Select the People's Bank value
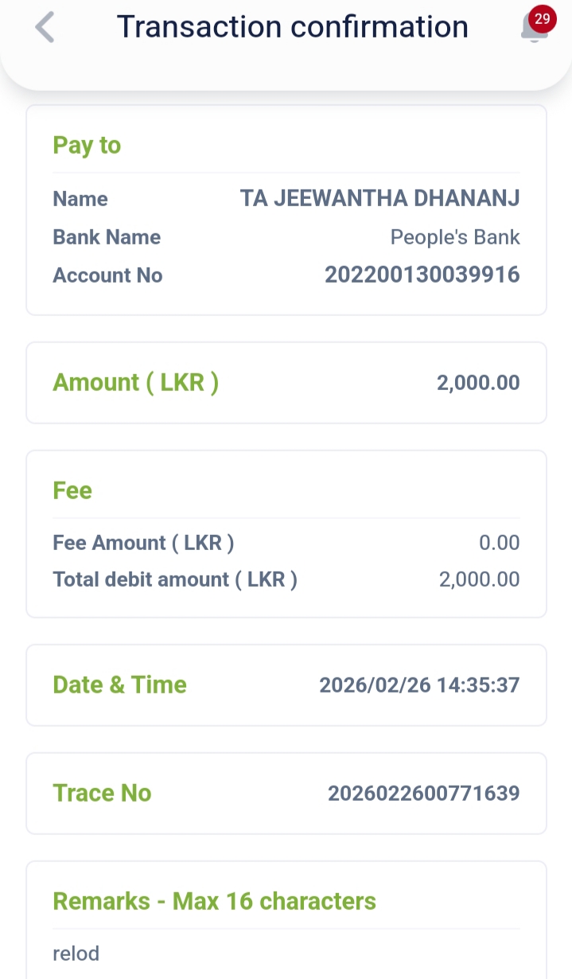 (x=454, y=237)
